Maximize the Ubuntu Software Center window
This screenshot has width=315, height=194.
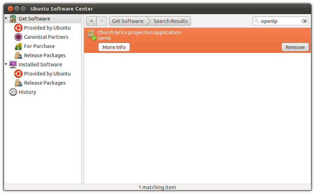tap(23, 8)
